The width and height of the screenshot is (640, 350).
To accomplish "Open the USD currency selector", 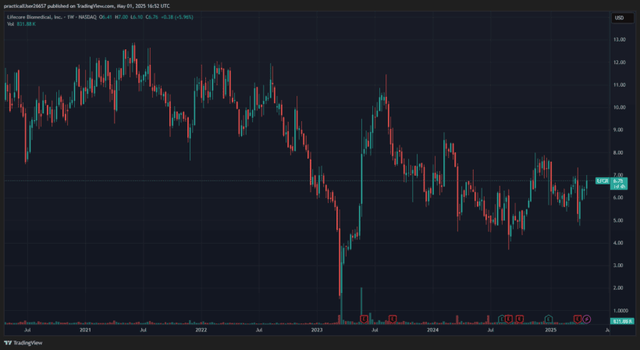I will coord(620,18).
